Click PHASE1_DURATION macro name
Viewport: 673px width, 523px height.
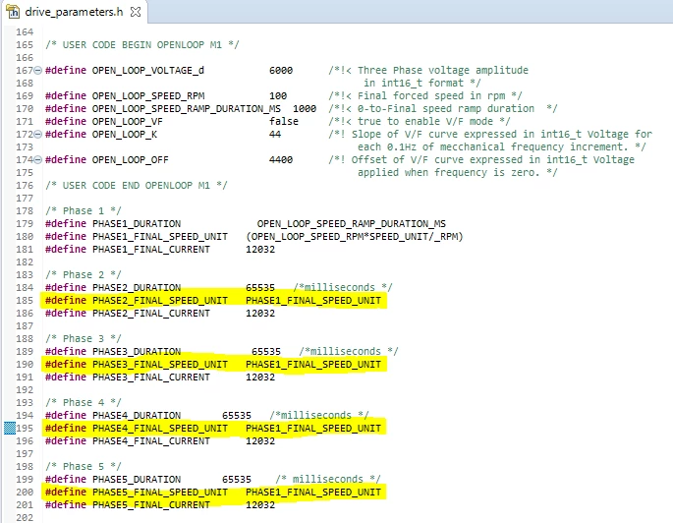click(137, 224)
